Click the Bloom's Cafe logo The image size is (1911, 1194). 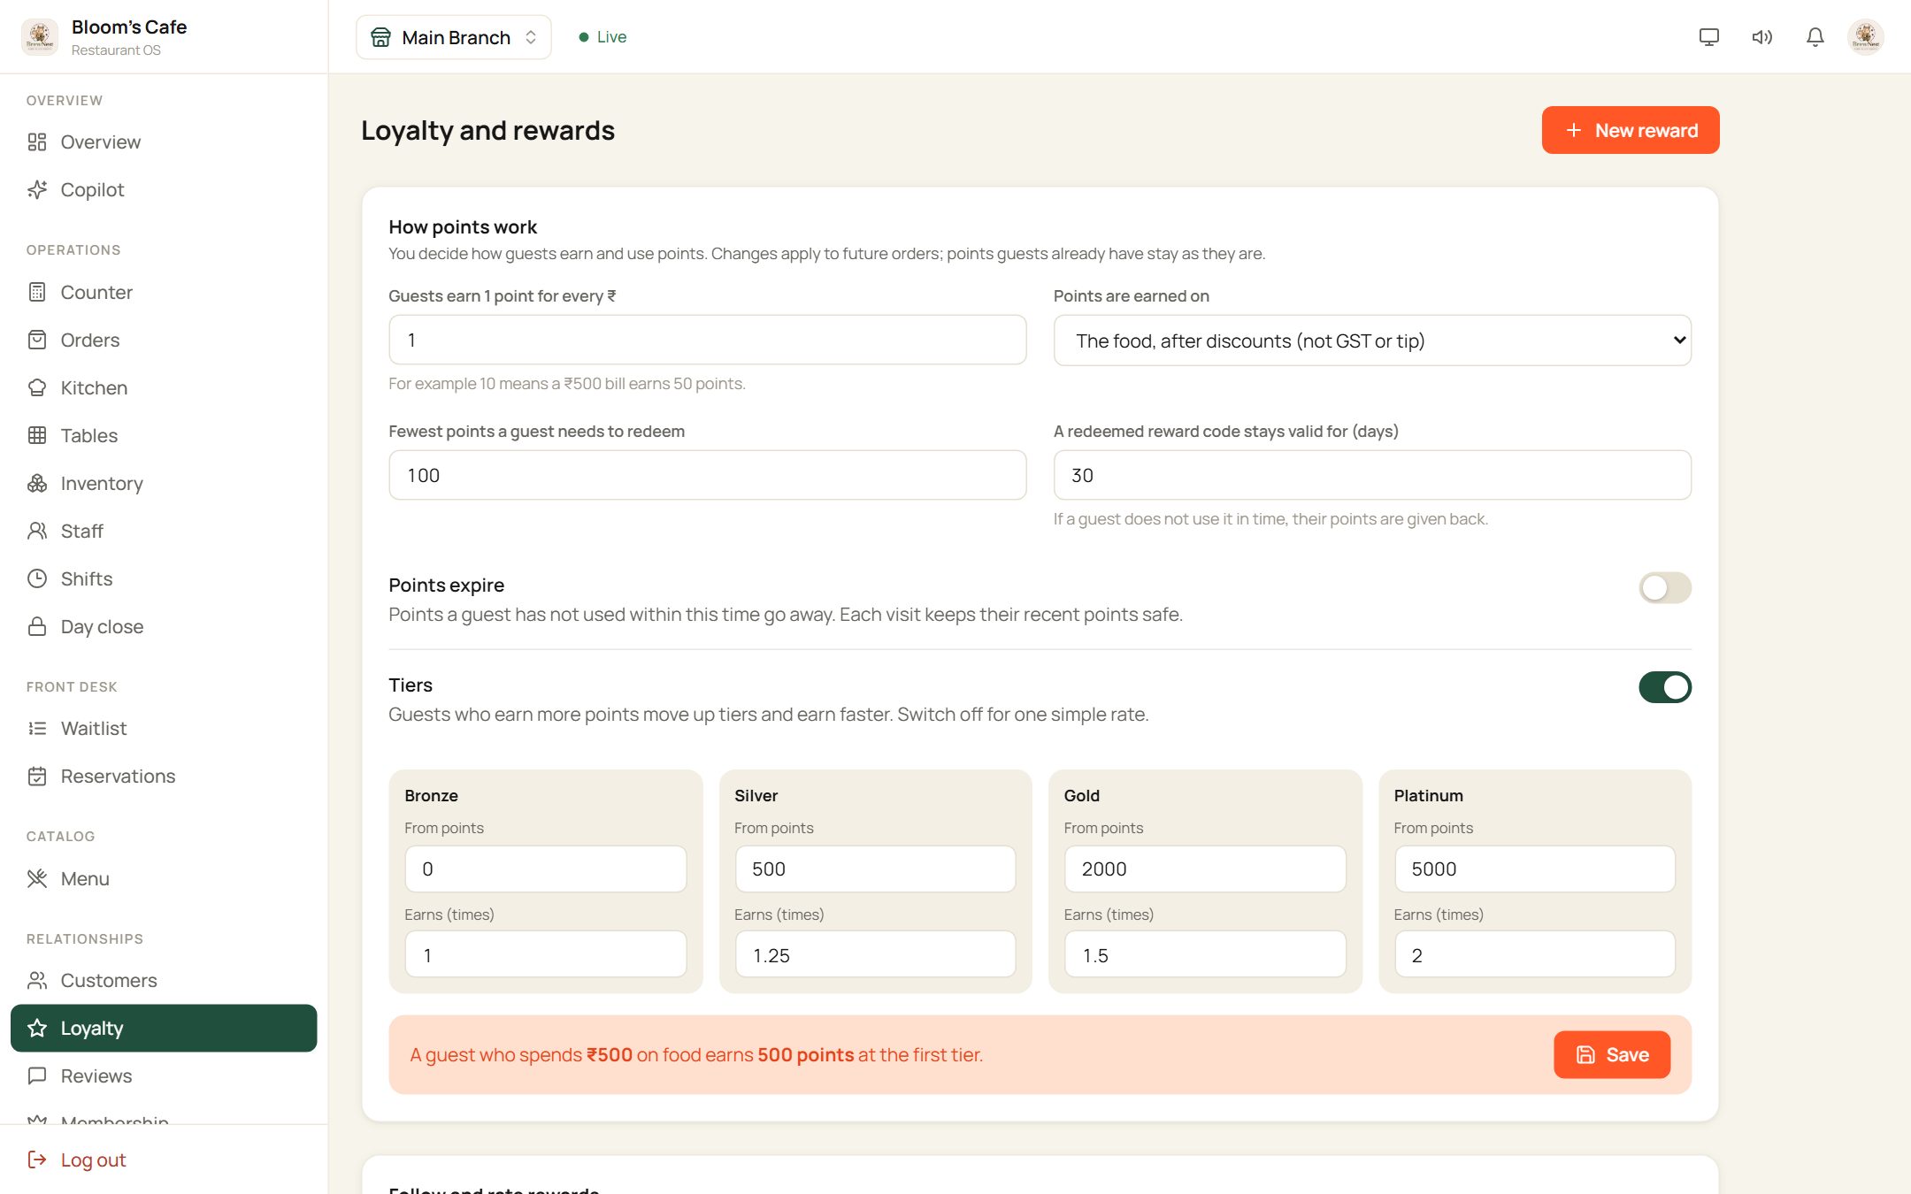[x=40, y=37]
